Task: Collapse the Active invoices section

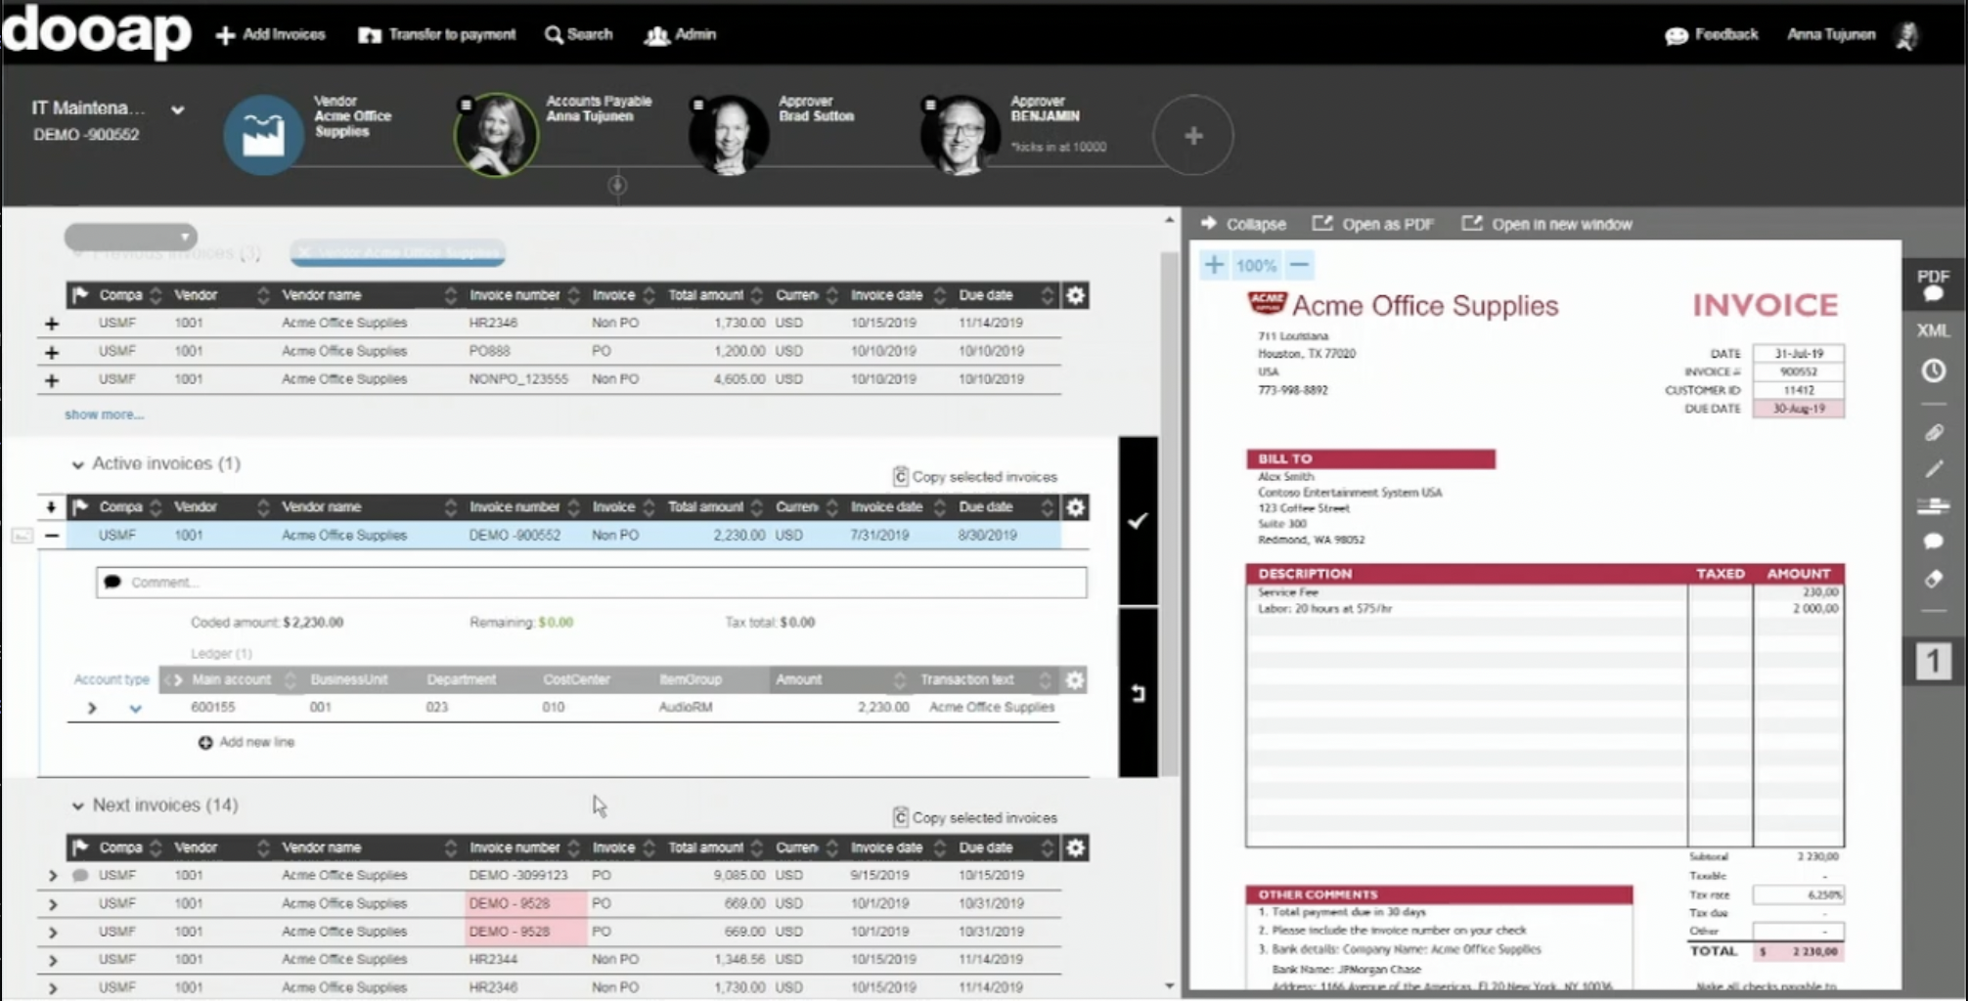Action: pyautogui.click(x=76, y=463)
